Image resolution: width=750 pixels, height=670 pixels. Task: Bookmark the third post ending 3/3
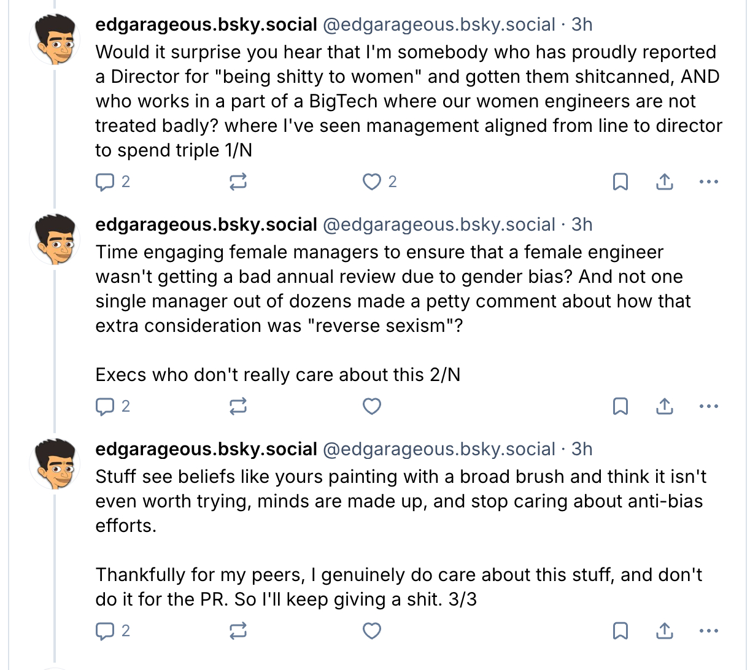point(620,631)
